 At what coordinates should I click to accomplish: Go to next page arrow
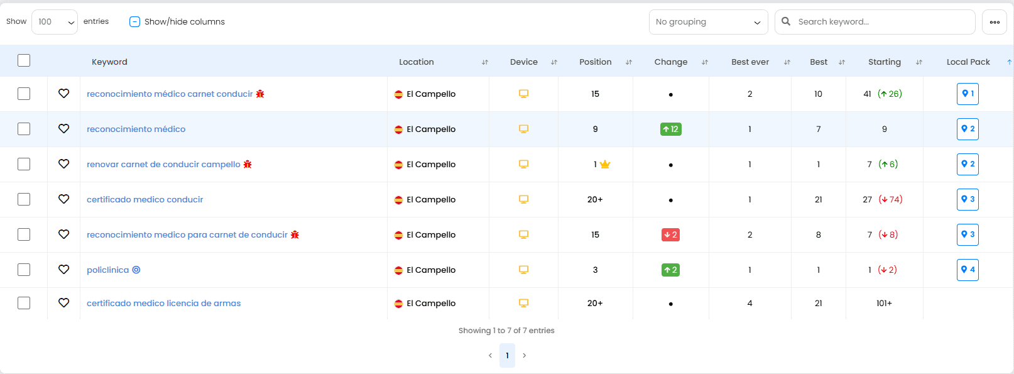[525, 356]
